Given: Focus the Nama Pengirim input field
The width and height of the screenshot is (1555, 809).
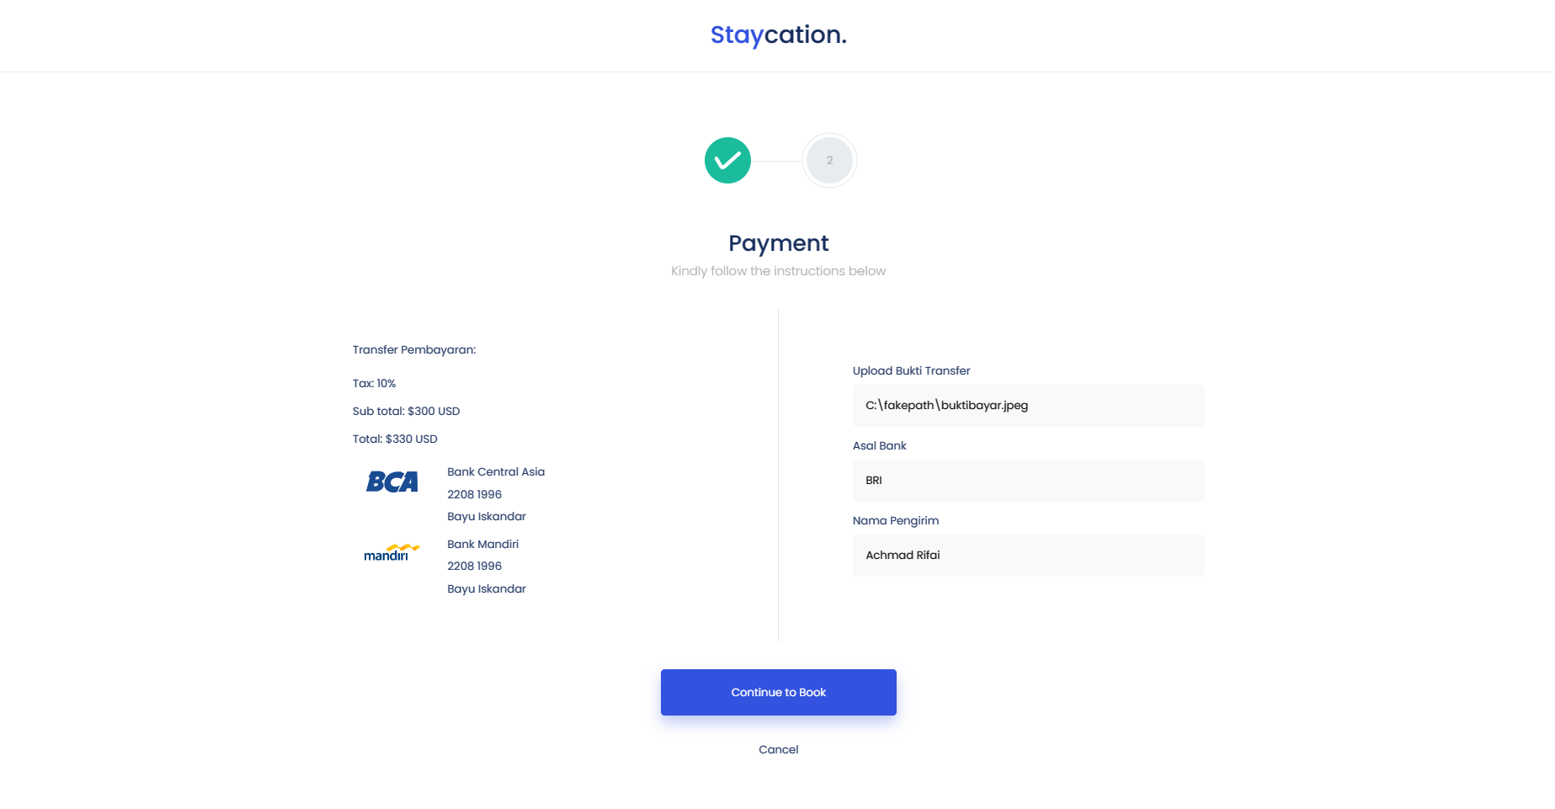Looking at the screenshot, I should click(1028, 556).
